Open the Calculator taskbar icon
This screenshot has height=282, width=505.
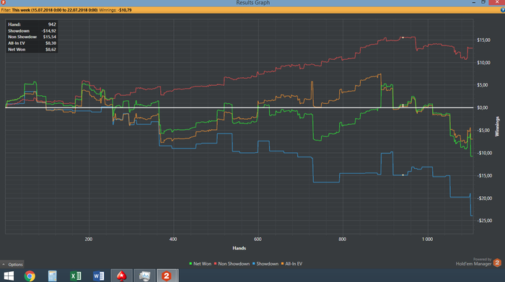pyautogui.click(x=52, y=276)
